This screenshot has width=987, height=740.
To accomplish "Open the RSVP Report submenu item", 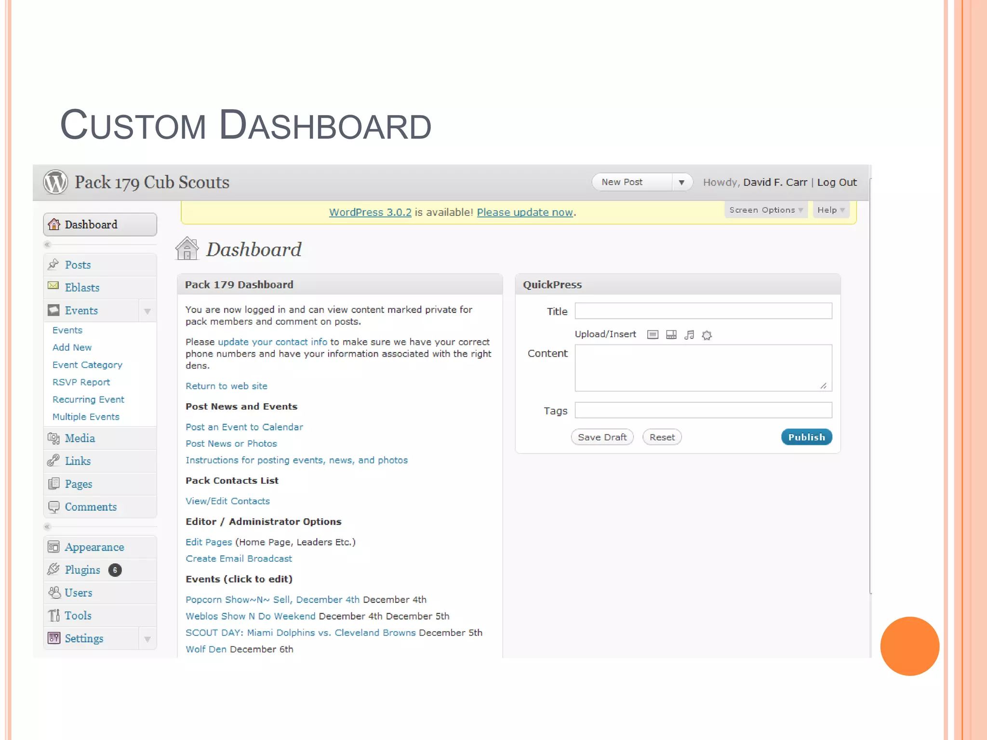I will coord(81,382).
